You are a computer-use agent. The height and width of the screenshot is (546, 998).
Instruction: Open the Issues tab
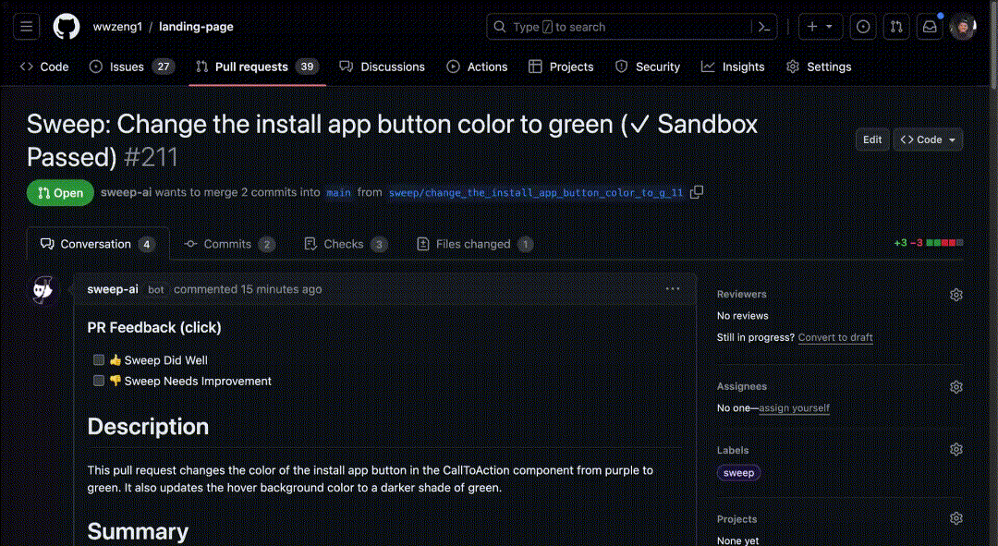point(132,67)
